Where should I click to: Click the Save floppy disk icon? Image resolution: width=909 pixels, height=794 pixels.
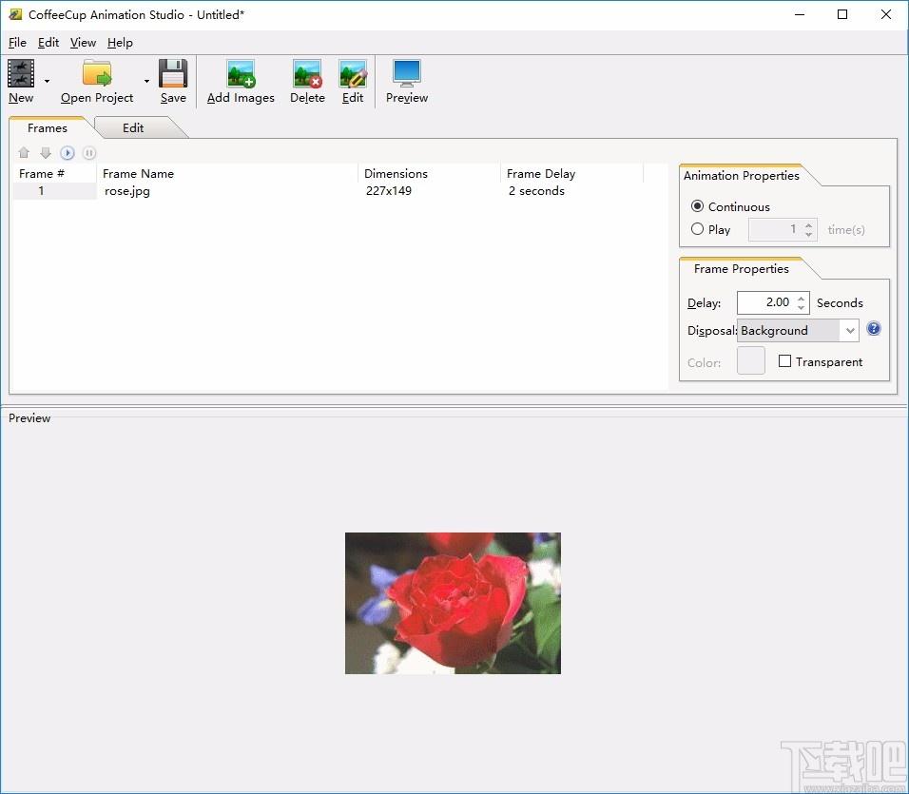click(173, 73)
